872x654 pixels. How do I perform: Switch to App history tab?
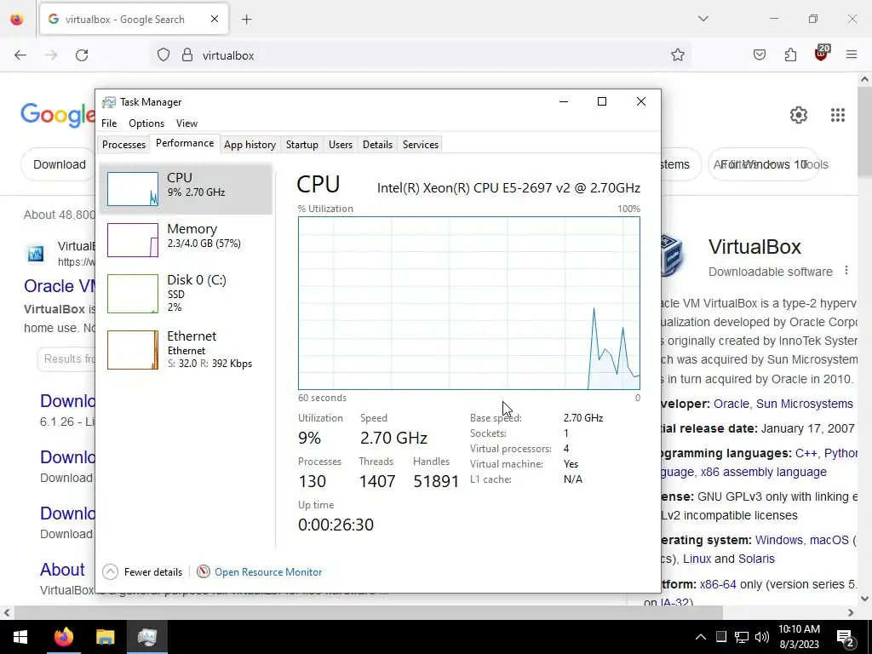tap(250, 145)
